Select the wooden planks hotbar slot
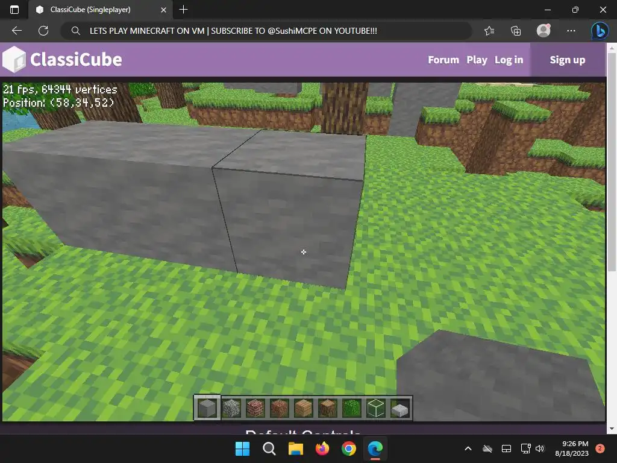 (x=304, y=408)
